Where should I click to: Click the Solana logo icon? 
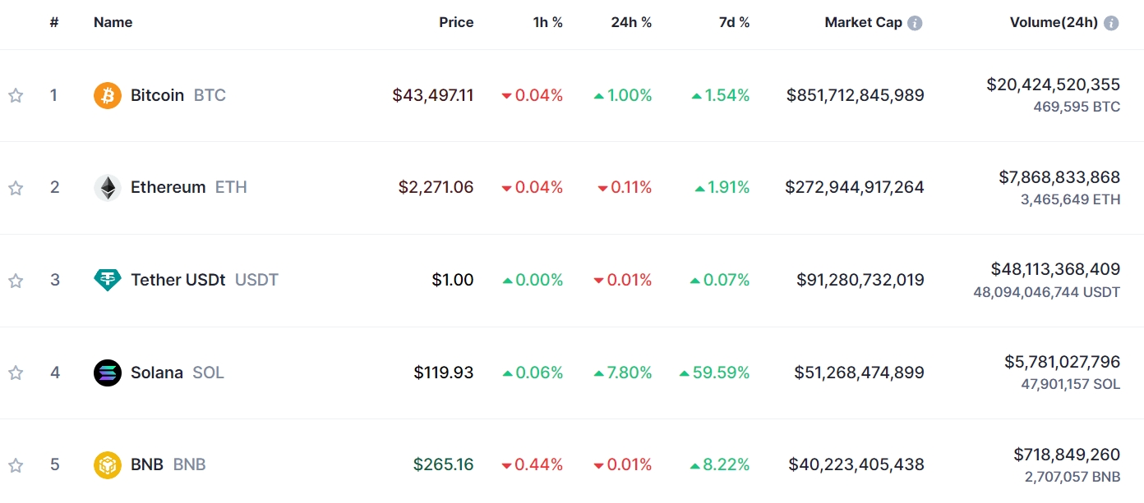pos(108,373)
